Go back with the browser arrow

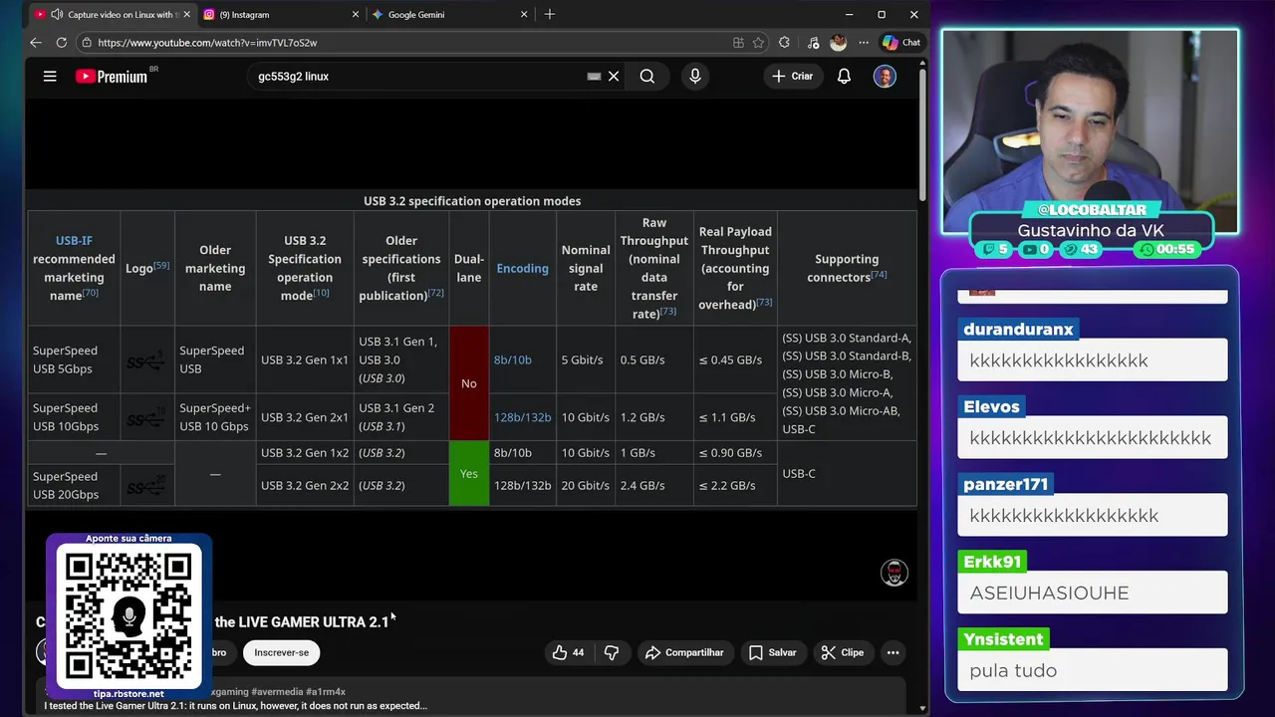[36, 43]
